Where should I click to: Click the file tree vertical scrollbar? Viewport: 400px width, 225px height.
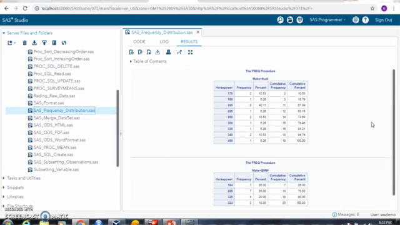coord(117,128)
